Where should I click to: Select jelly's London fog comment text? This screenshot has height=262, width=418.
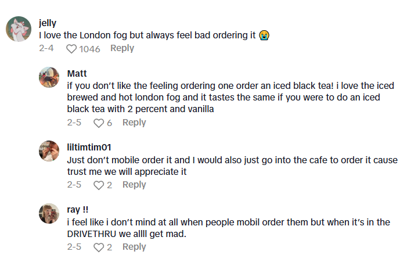147,35
